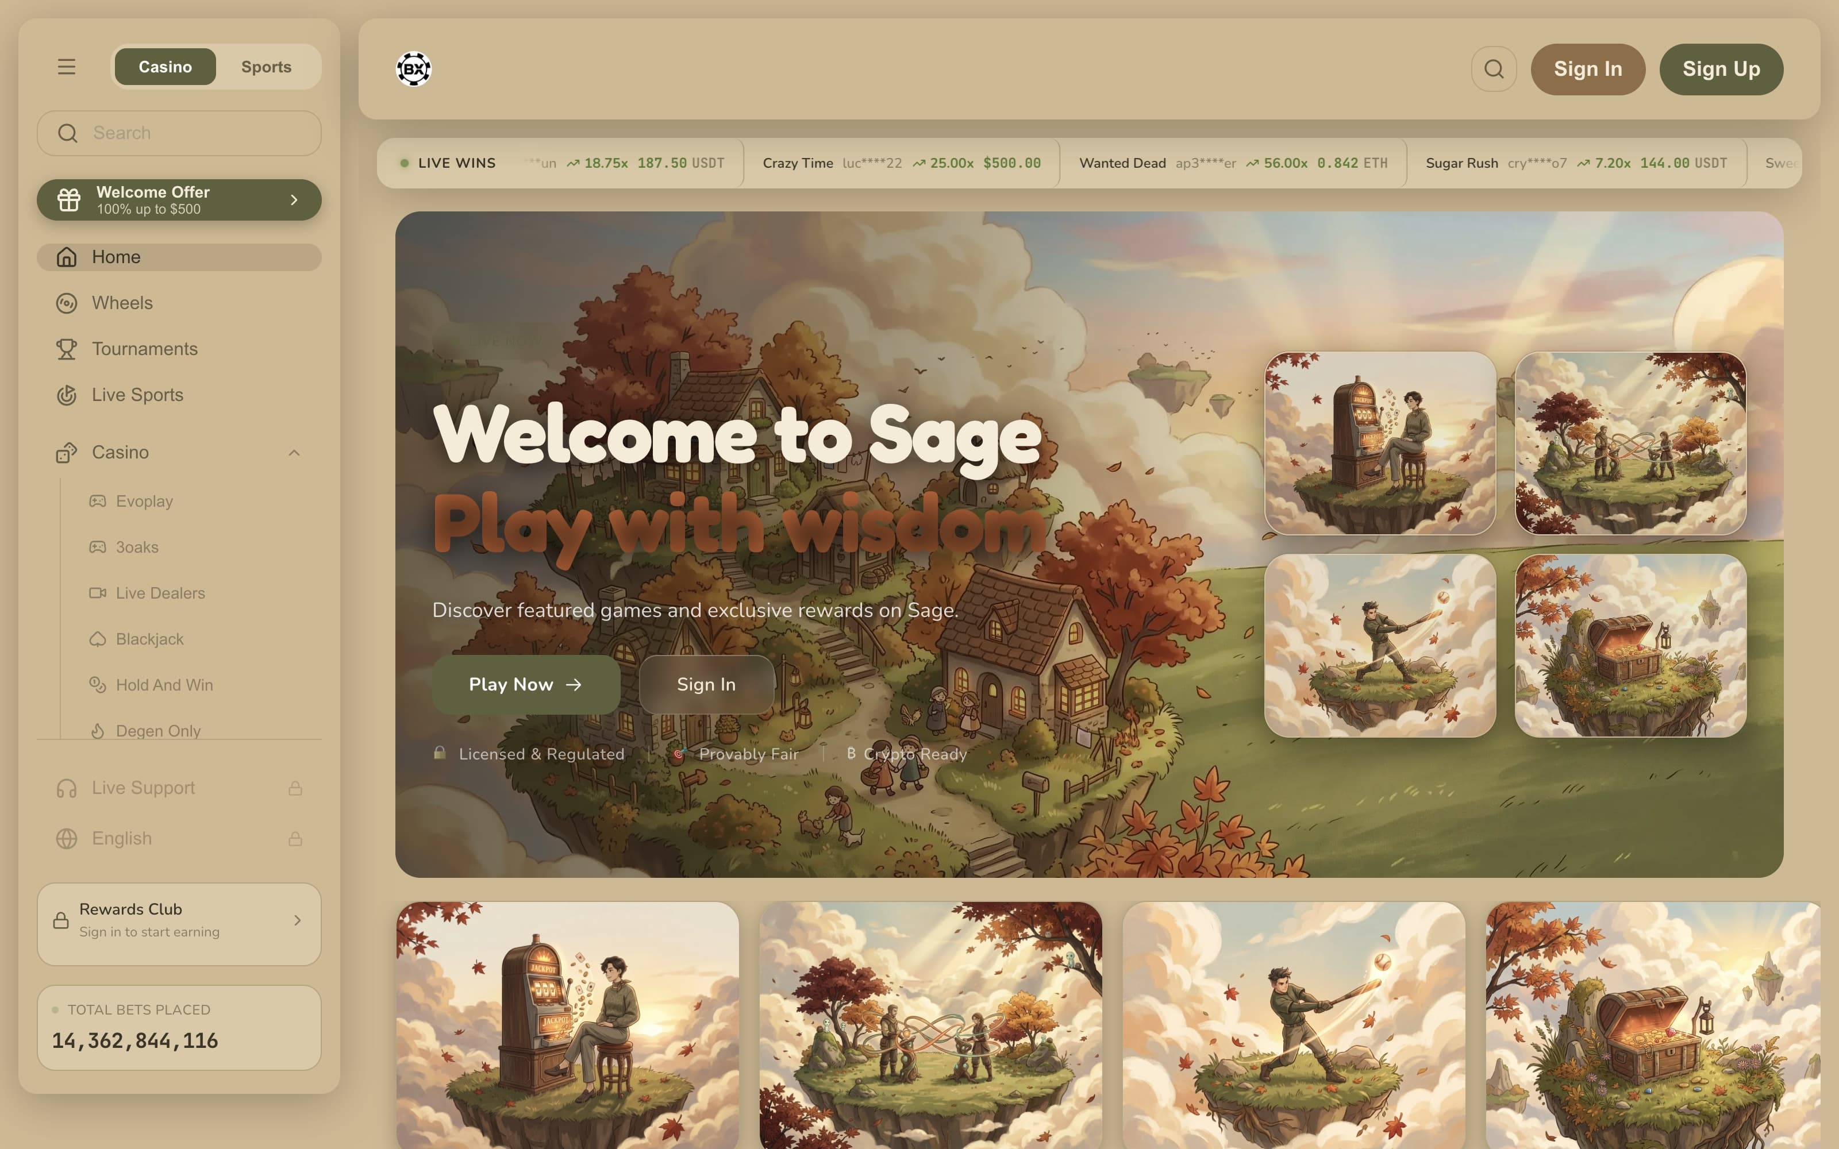Screen dimensions: 1839x1149
Task: Select 3oaks under Casino
Action: 137,547
